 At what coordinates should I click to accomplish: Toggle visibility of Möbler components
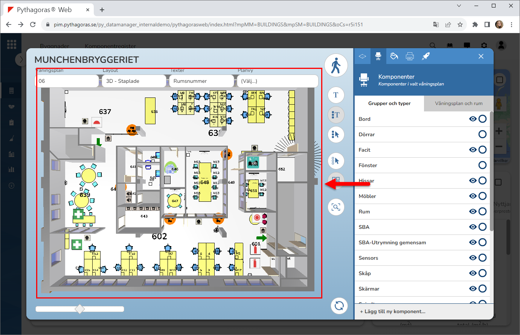(x=473, y=196)
